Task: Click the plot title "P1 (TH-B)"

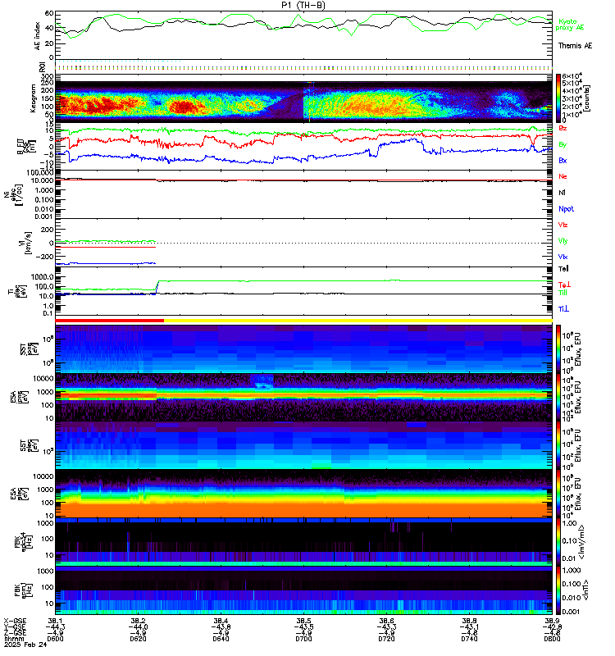Action: pyautogui.click(x=303, y=5)
